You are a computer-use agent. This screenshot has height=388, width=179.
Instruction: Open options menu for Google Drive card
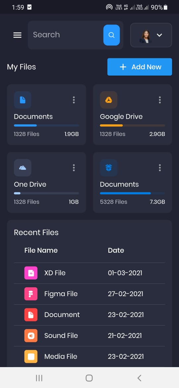pos(160,100)
